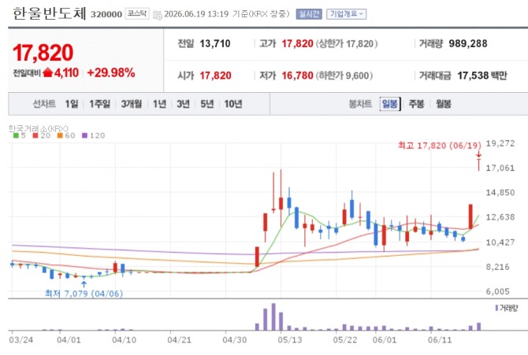Click the 전일 value 13,710

click(x=215, y=44)
